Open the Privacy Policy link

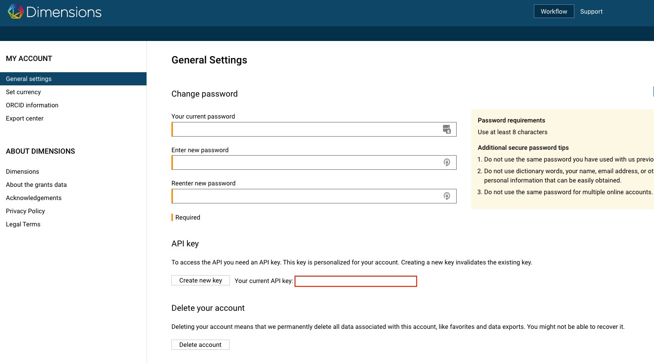[x=25, y=211]
